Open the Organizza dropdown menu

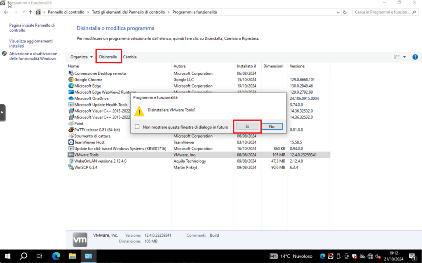pos(81,57)
